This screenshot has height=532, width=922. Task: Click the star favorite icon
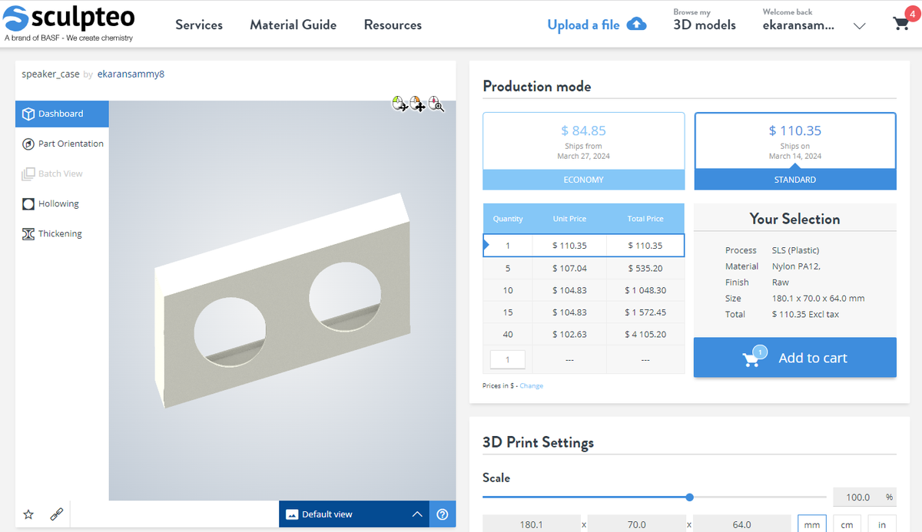pyautogui.click(x=28, y=514)
